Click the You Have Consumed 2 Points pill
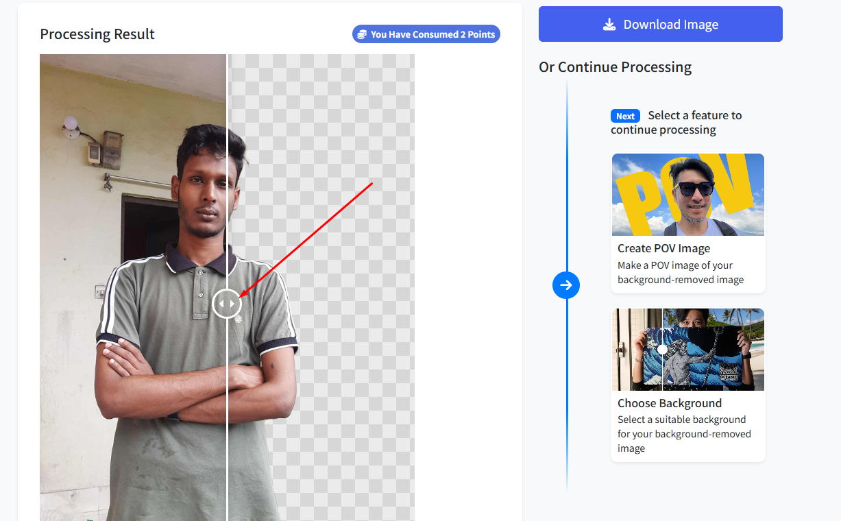Screen dimensions: 841x521 (x=426, y=34)
